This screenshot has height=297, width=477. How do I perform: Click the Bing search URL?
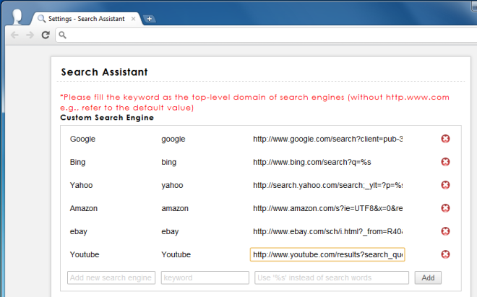tap(311, 162)
